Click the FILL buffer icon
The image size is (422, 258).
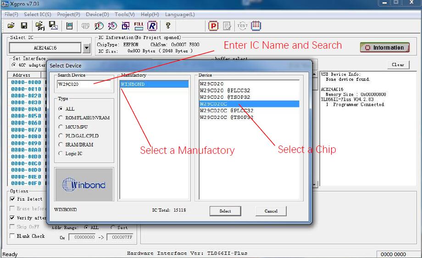(x=139, y=26)
